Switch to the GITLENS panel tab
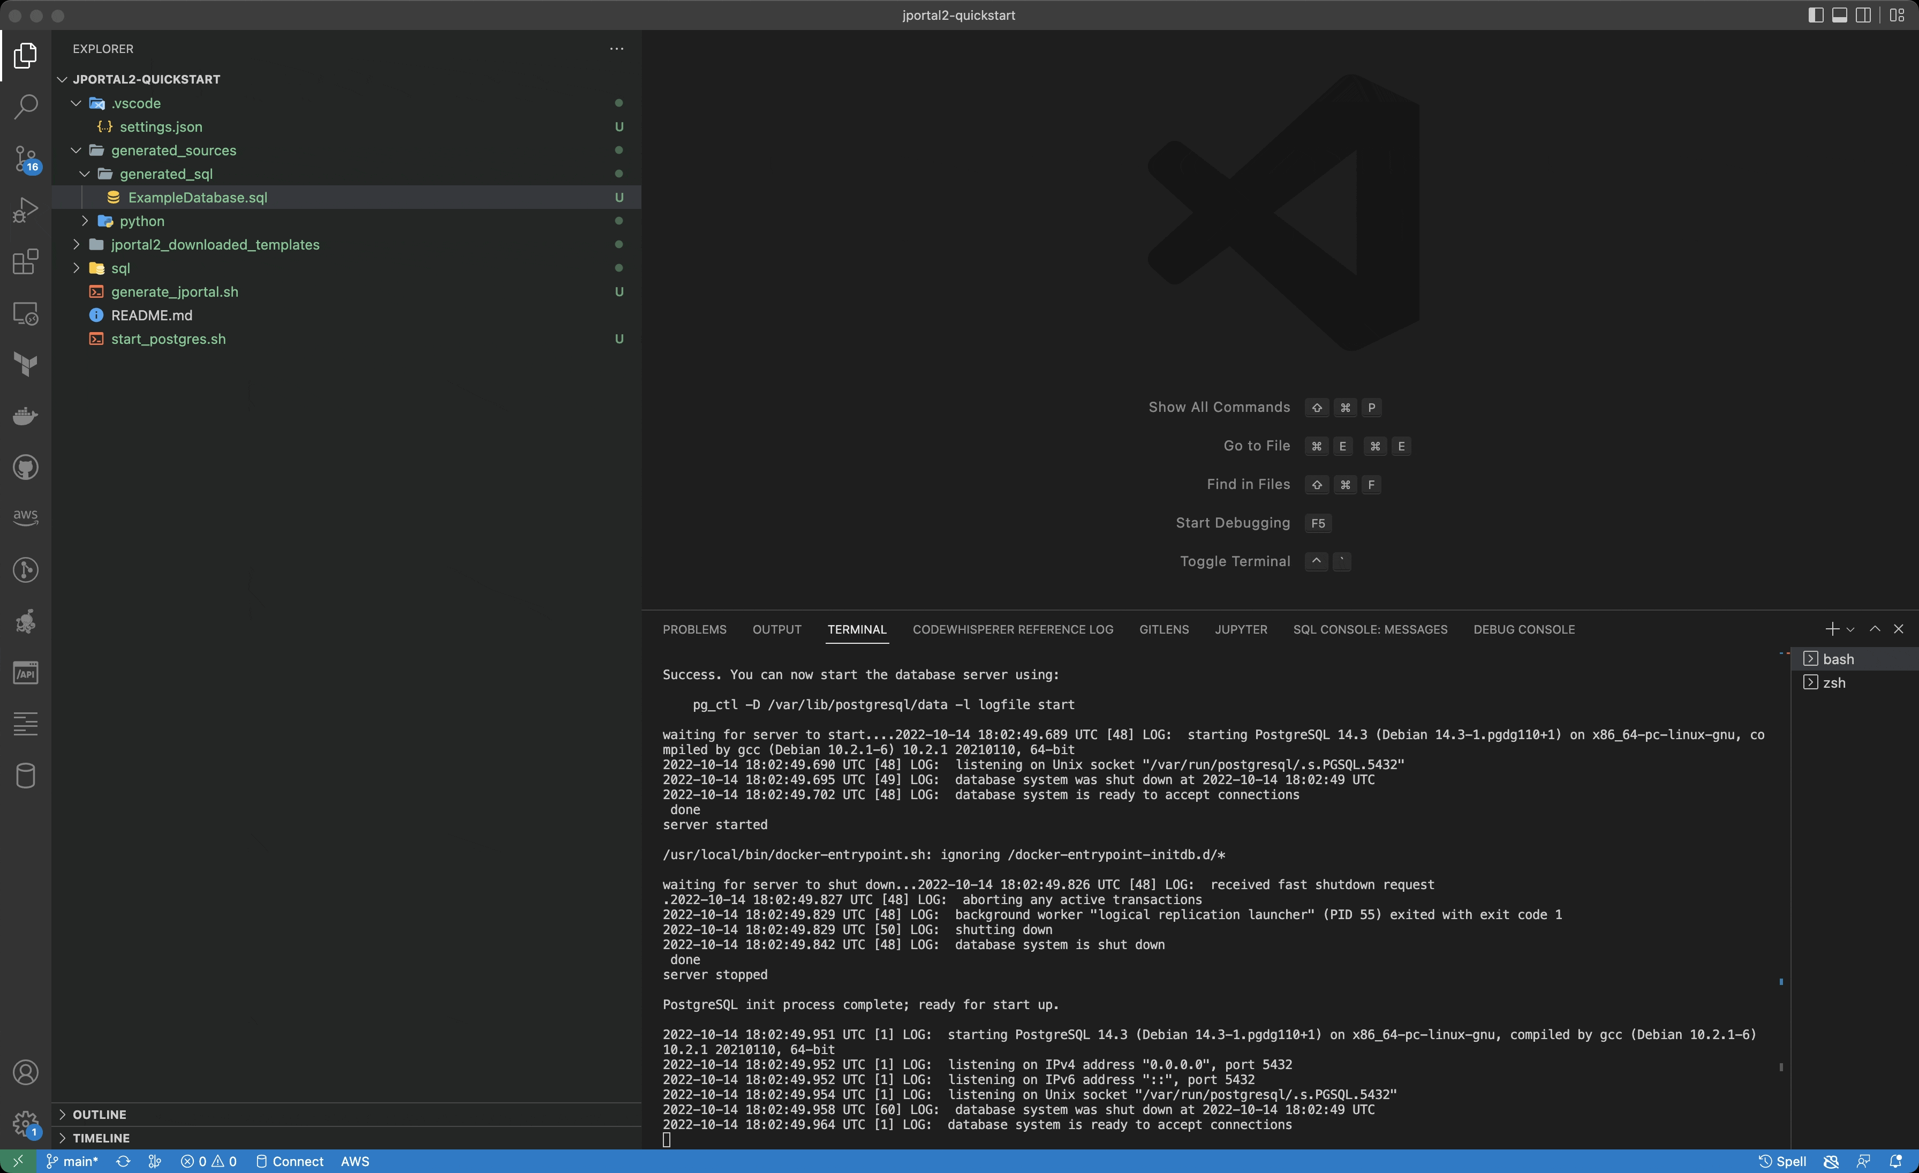The height and width of the screenshot is (1173, 1919). [x=1164, y=629]
